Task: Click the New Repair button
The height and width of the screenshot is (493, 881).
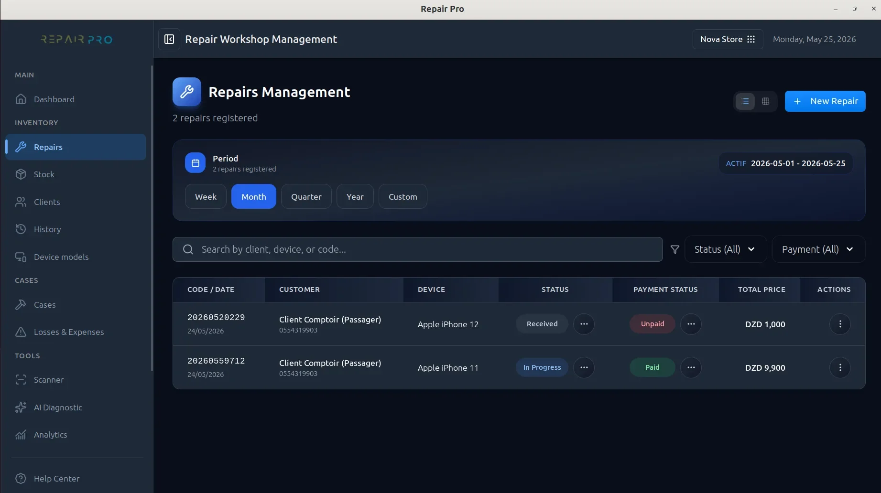Action: pyautogui.click(x=825, y=101)
